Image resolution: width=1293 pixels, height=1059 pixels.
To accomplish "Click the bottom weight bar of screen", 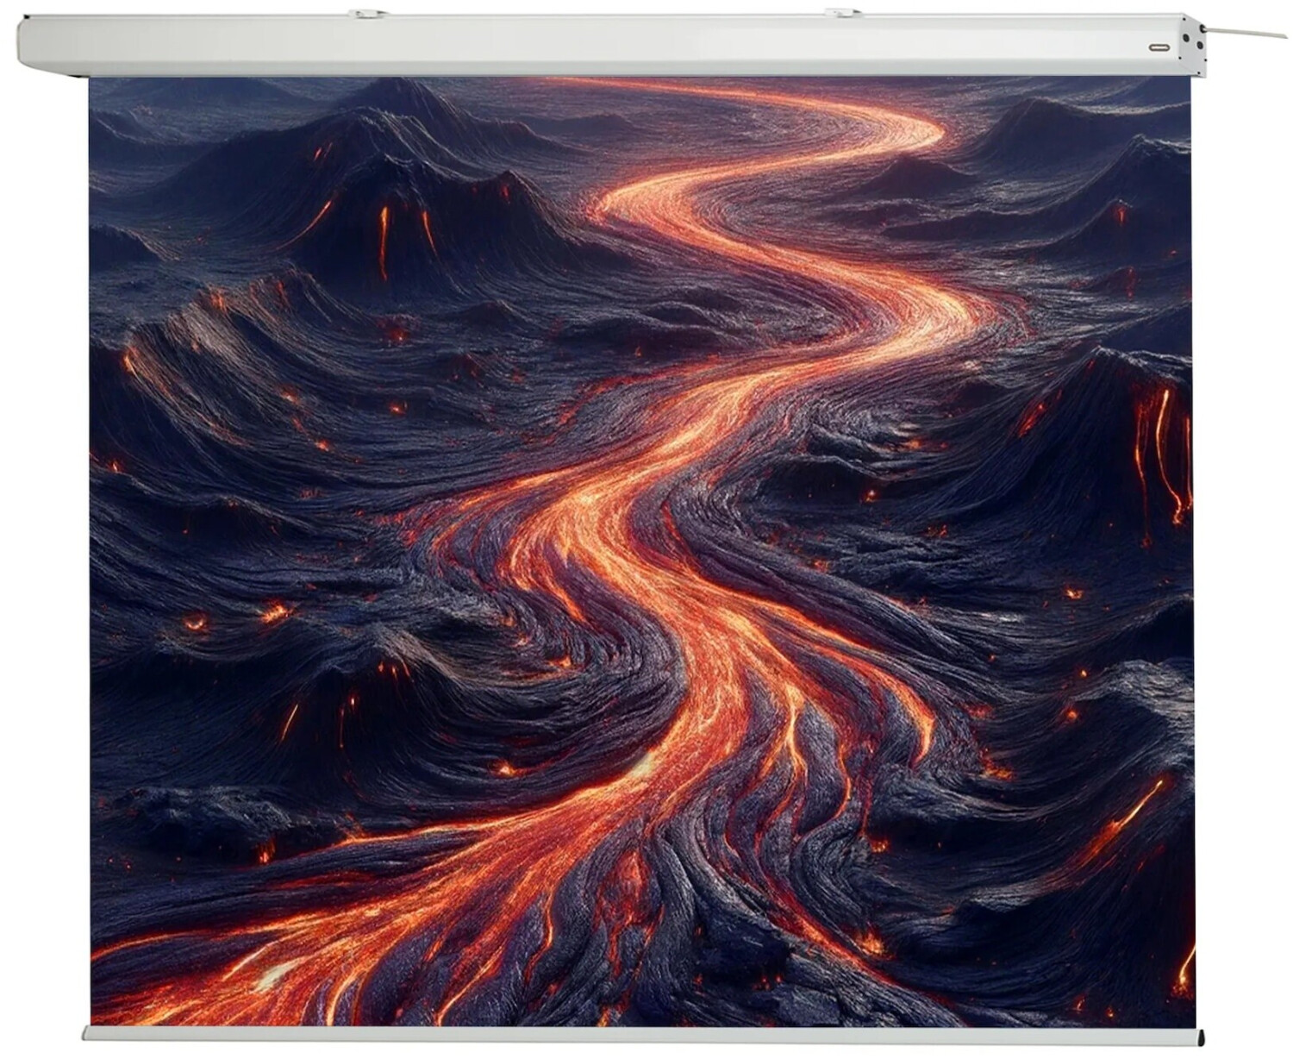I will click(642, 1034).
